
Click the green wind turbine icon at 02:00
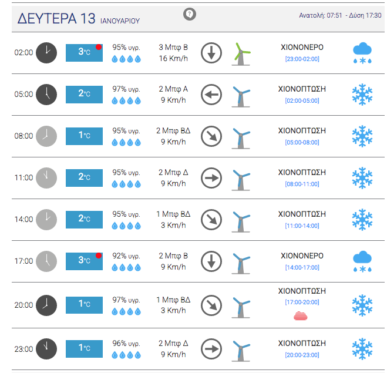point(240,53)
